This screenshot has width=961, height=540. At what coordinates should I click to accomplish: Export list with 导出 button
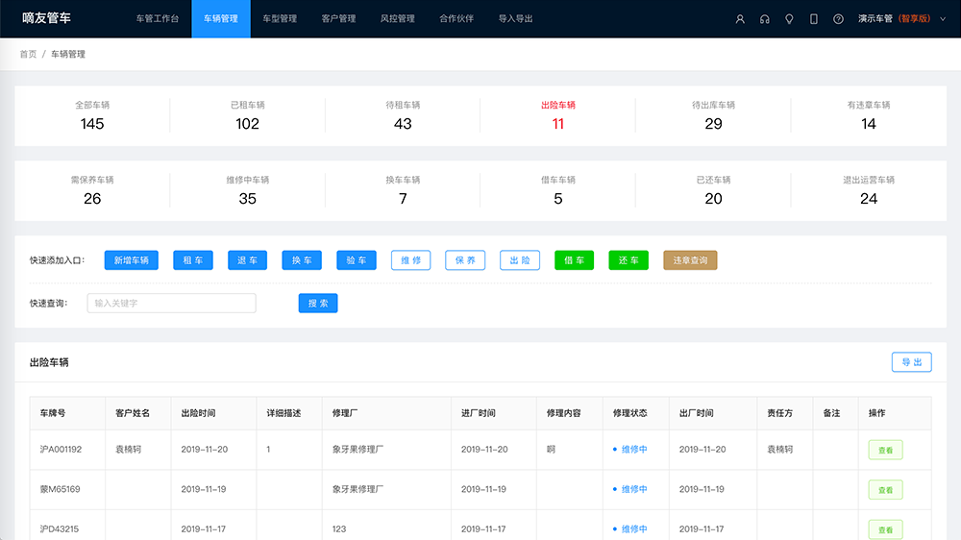coord(911,362)
